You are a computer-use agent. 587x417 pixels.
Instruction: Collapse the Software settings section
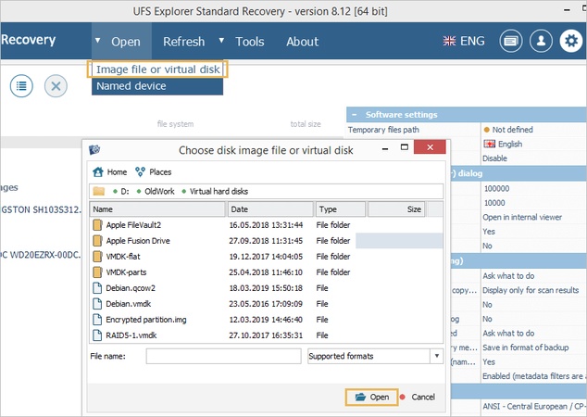[355, 115]
